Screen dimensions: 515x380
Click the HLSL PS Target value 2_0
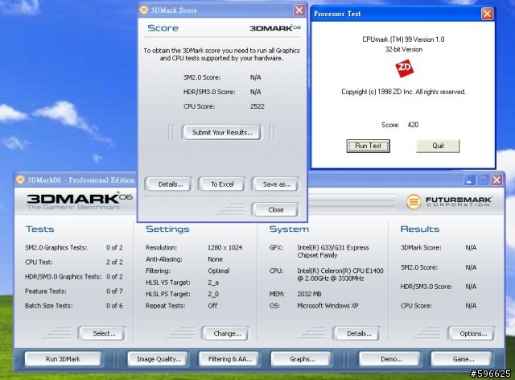pos(213,294)
